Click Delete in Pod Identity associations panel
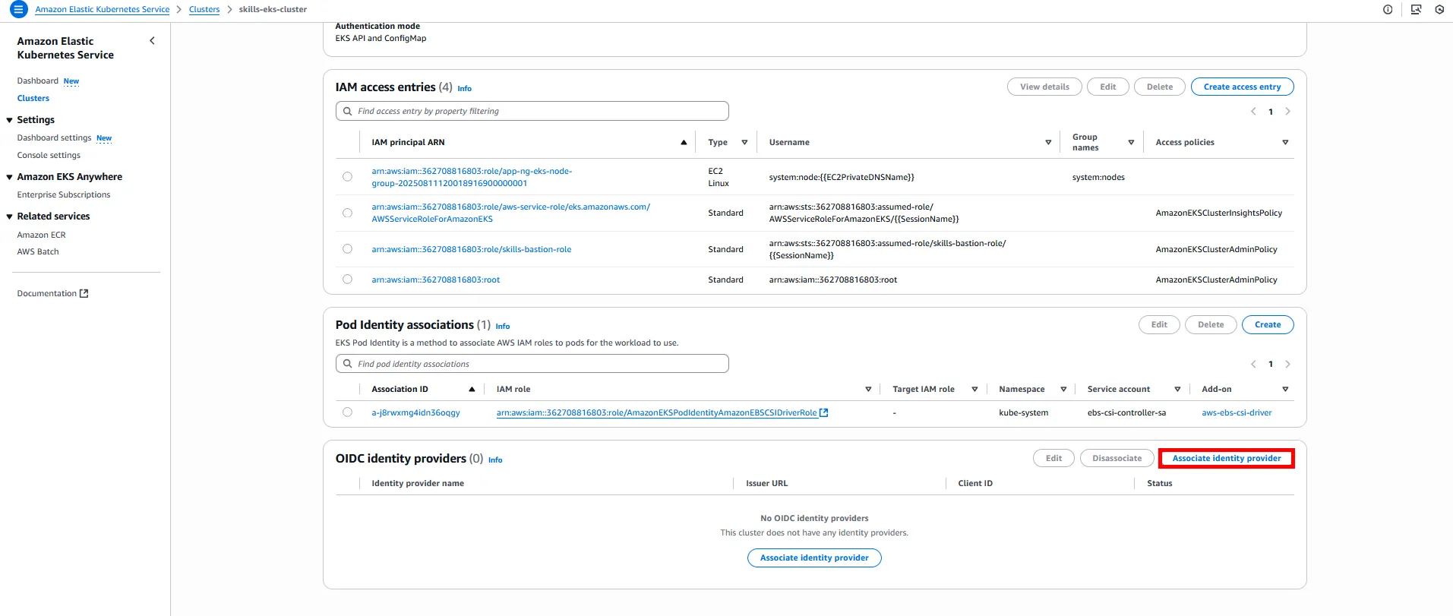Image resolution: width=1453 pixels, height=616 pixels. pyautogui.click(x=1211, y=324)
